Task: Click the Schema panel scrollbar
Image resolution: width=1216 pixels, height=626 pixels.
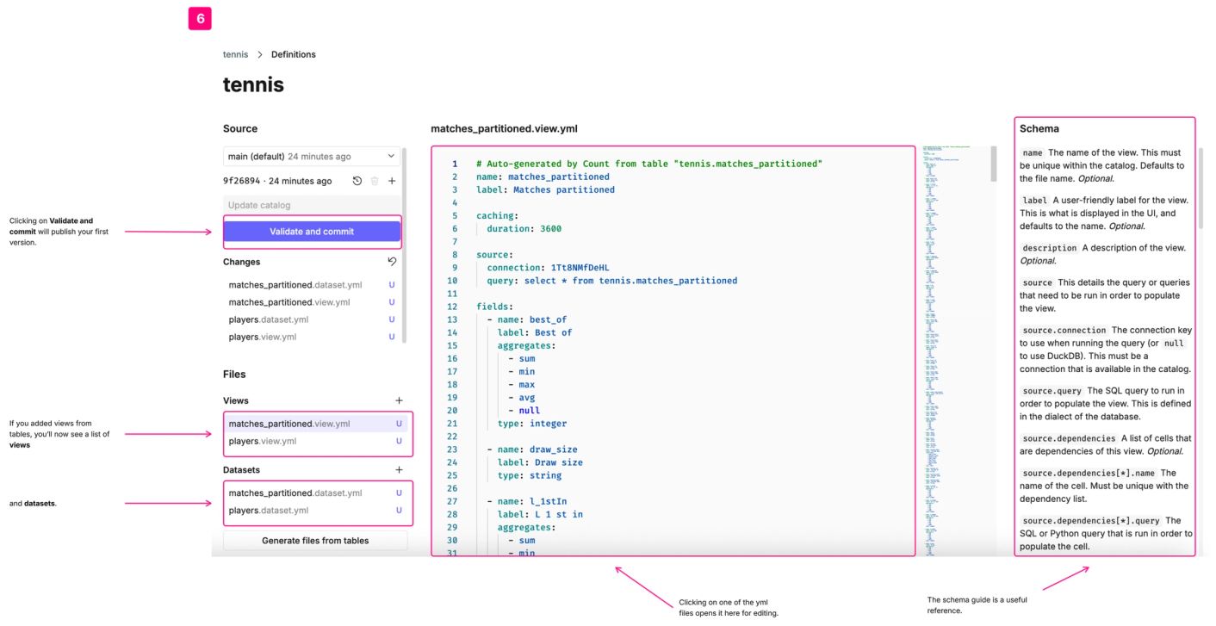Action: click(x=1201, y=188)
